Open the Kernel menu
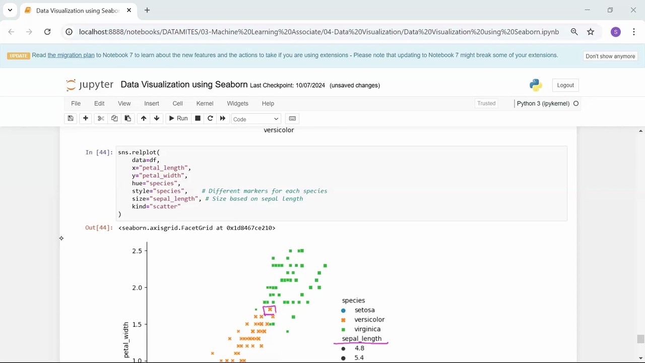645x363 pixels. (205, 103)
